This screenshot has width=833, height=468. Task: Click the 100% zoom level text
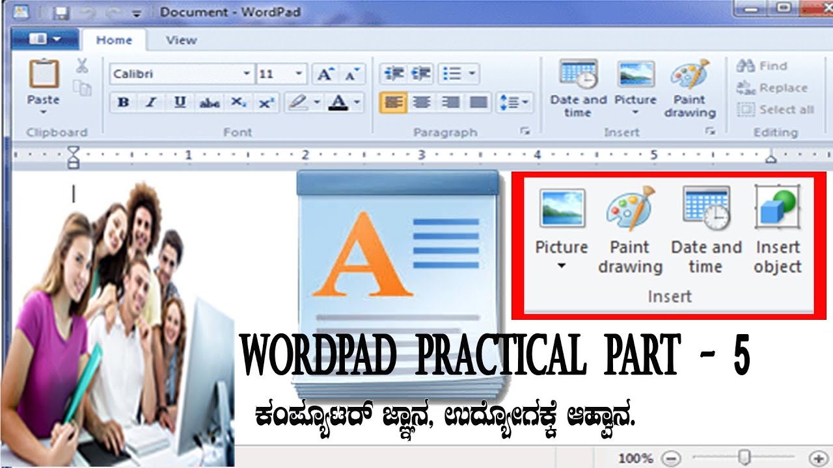635,458
